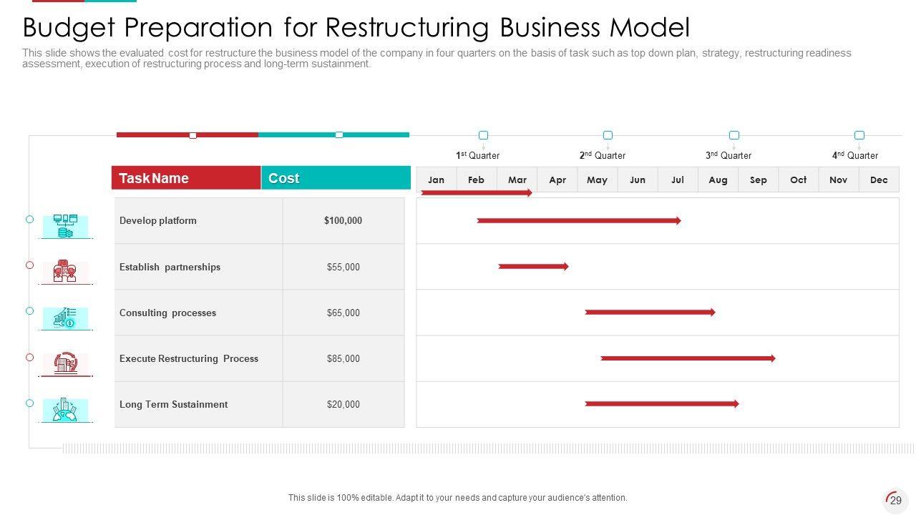Viewport: 916px width, 515px height.
Task: Click the 1st Quarter marker box
Action: coord(483,135)
